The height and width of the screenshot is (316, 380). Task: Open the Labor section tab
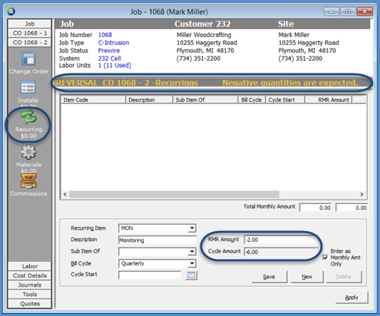(x=29, y=266)
